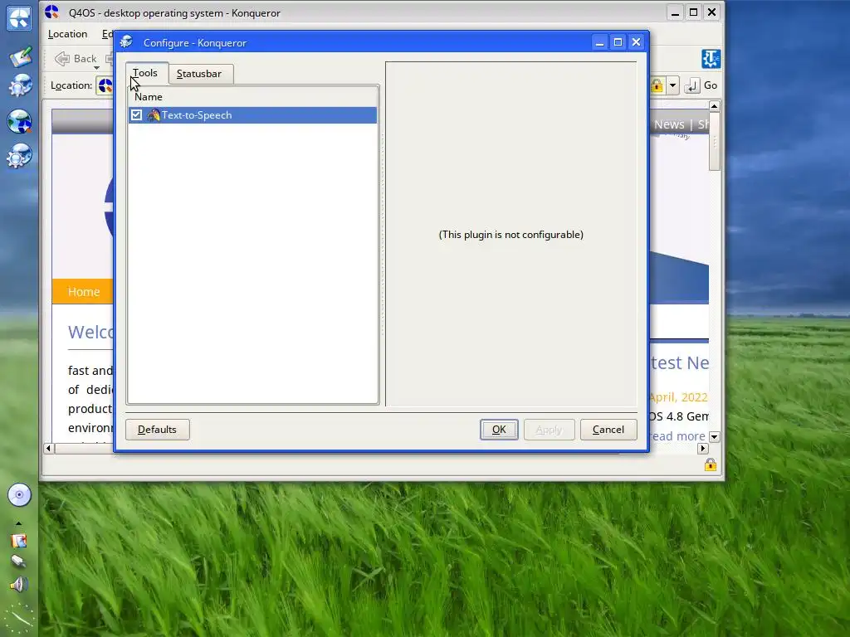Click the read more link
Viewport: 850px width, 637px height.
point(677,436)
